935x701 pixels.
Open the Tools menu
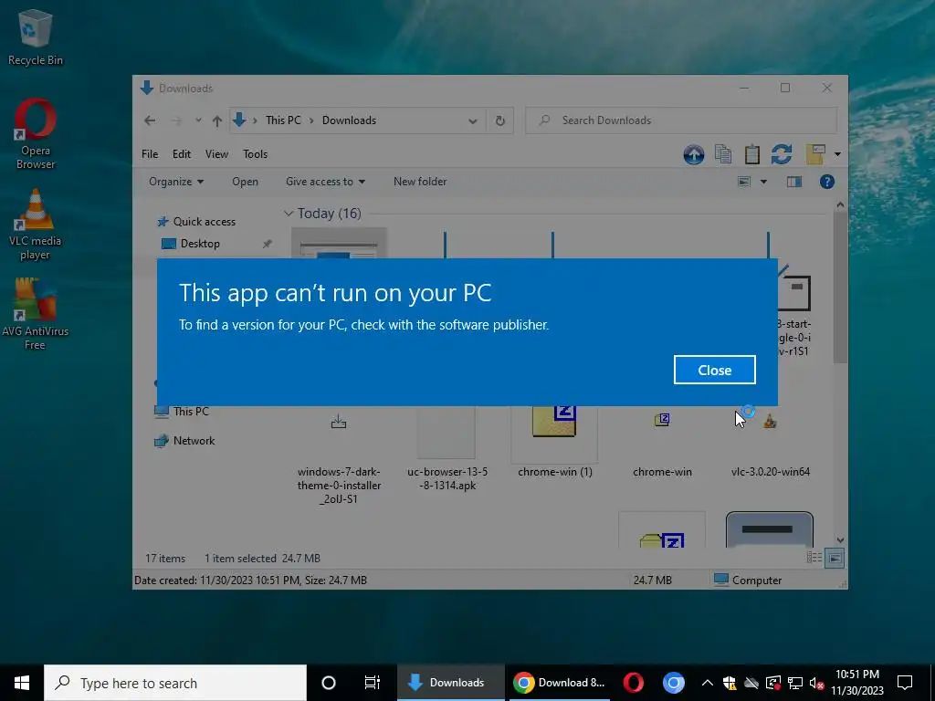[256, 154]
